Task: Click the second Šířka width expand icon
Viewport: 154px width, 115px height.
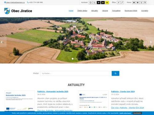Action: pyautogui.click(x=122, y=2)
